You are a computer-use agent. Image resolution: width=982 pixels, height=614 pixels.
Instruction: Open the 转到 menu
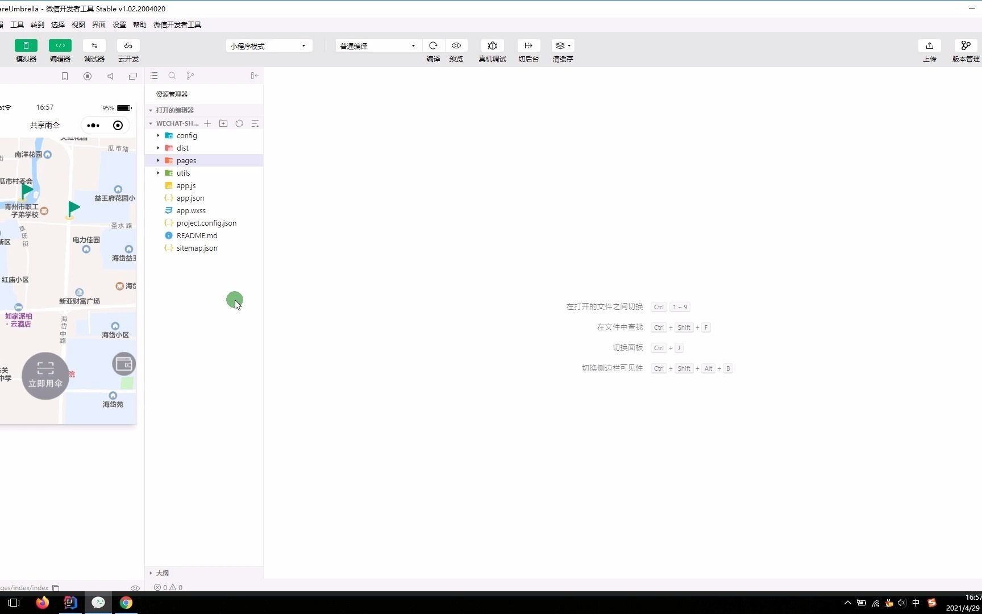tap(38, 25)
